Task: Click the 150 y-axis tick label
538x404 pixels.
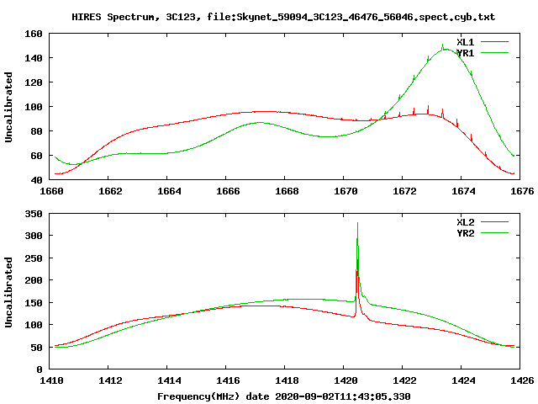Action: tap(34, 303)
